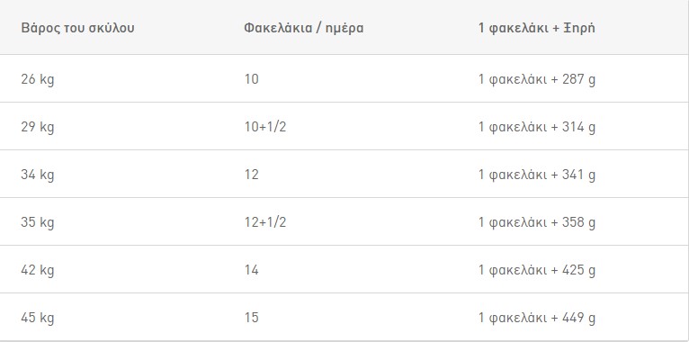
Task: Select the 29 kg weight cell
Action: (38, 127)
